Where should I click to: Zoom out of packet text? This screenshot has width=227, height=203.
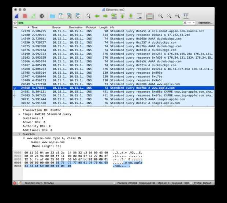coord(169,16)
